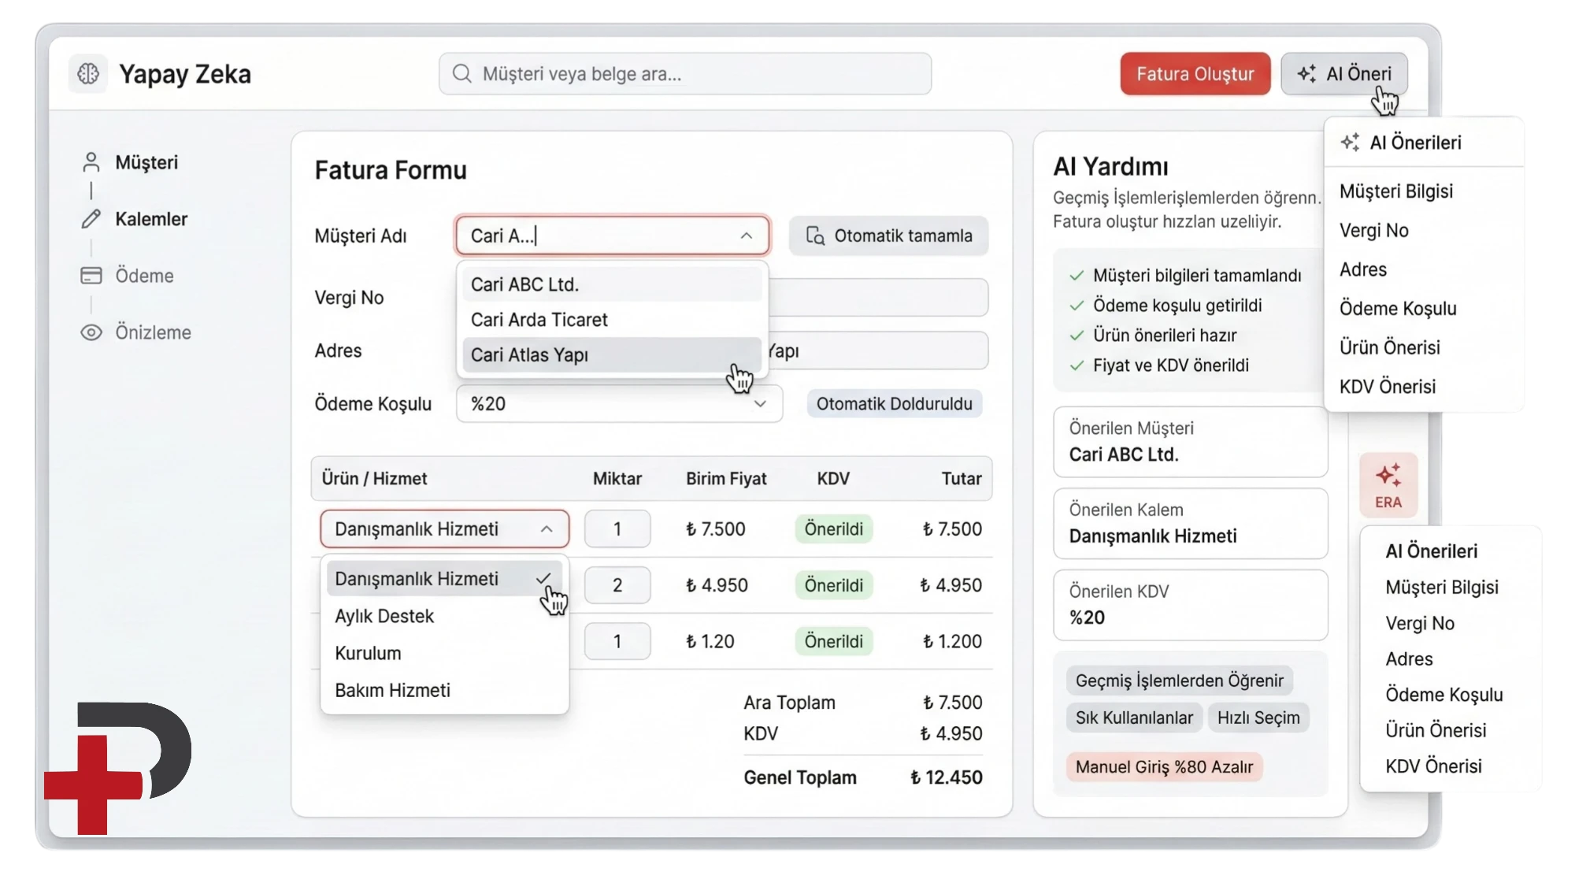Click the first row Miktar quantity field
This screenshot has width=1575, height=879.
click(x=617, y=529)
